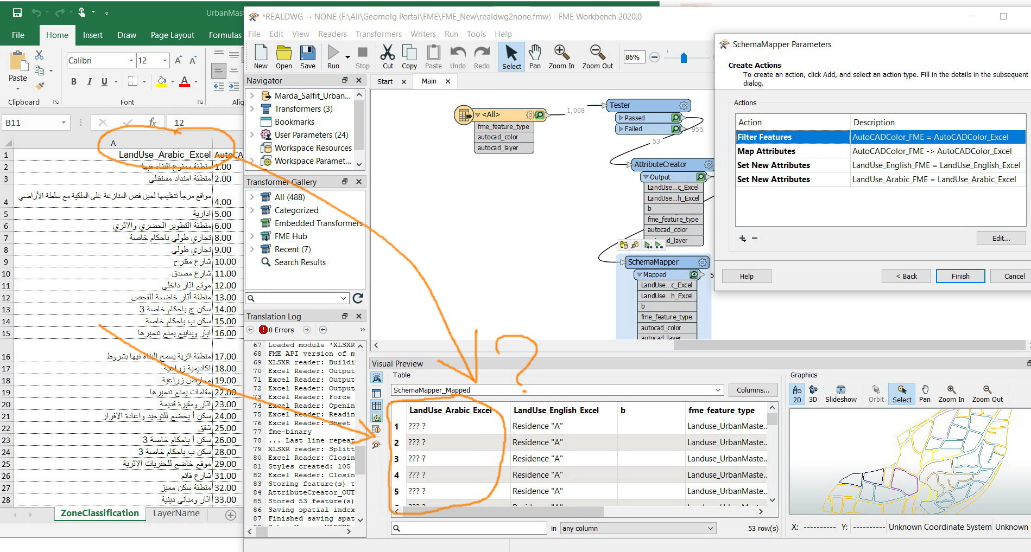Click Zoom Out in the FME canvas toolbar
Screen dimensions: 1031x552
point(597,56)
